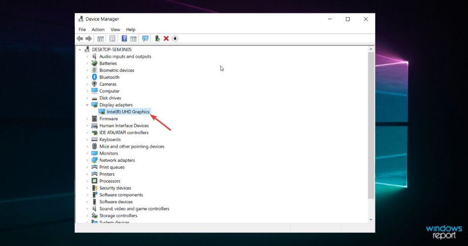Click the Disable device down-arrow toolbar icon
This screenshot has height=246, width=468.
[175, 38]
